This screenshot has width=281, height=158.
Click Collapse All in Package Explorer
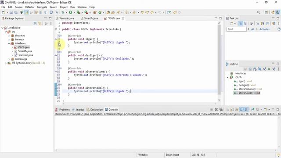coord(35,23)
